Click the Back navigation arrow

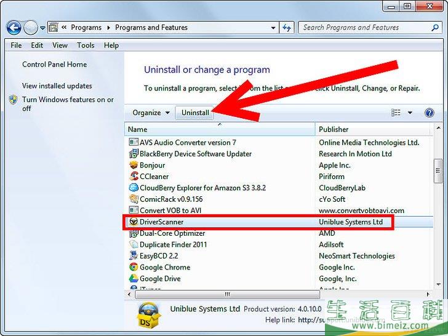click(14, 28)
